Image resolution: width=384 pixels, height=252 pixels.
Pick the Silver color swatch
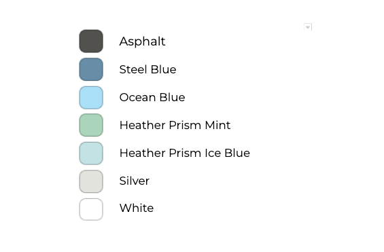91,181
